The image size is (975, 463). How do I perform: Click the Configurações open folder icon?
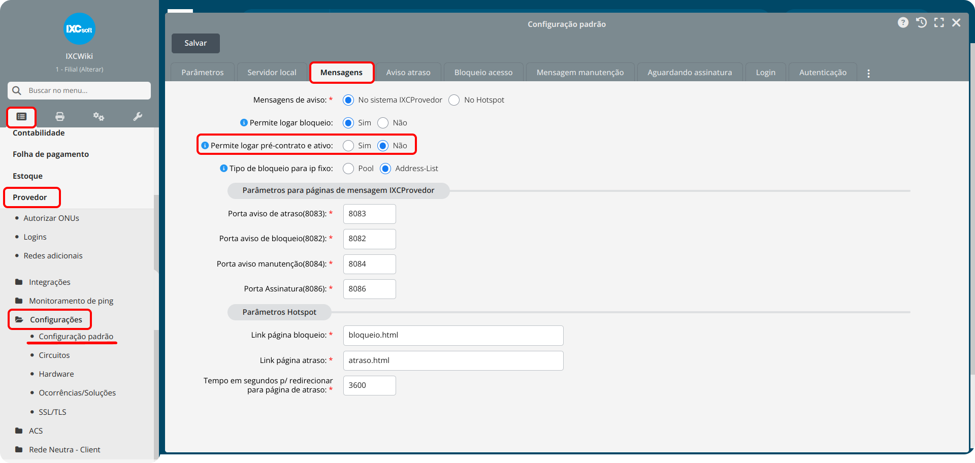tap(19, 319)
